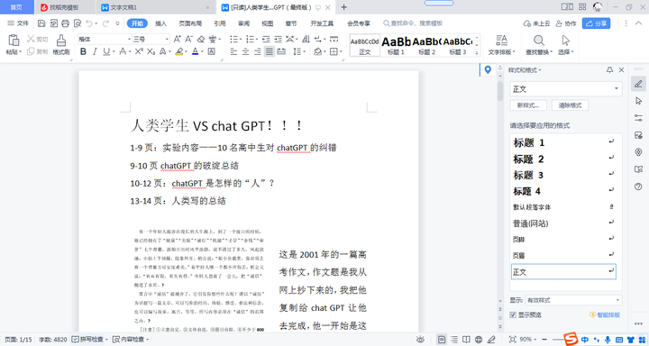Expand the styles gallery
The height and width of the screenshot is (346, 649).
pyautogui.click(x=477, y=53)
